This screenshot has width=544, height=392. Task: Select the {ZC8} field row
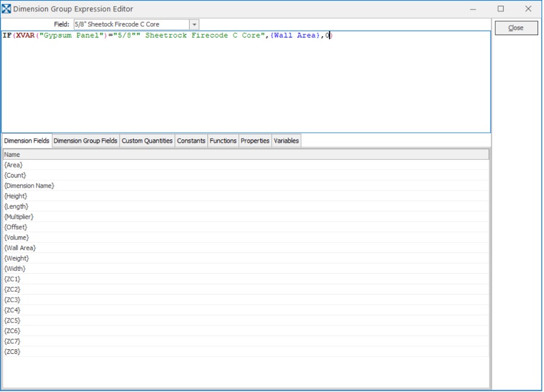[246, 352]
